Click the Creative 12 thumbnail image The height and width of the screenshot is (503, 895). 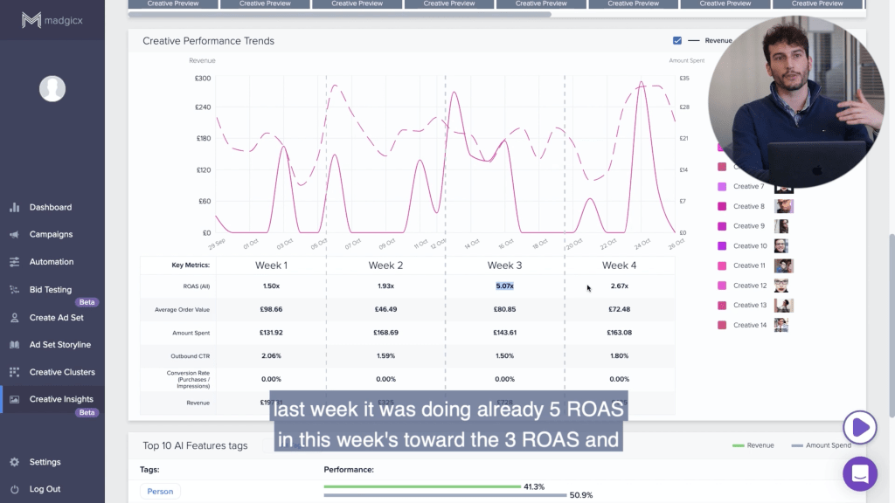[x=781, y=286]
